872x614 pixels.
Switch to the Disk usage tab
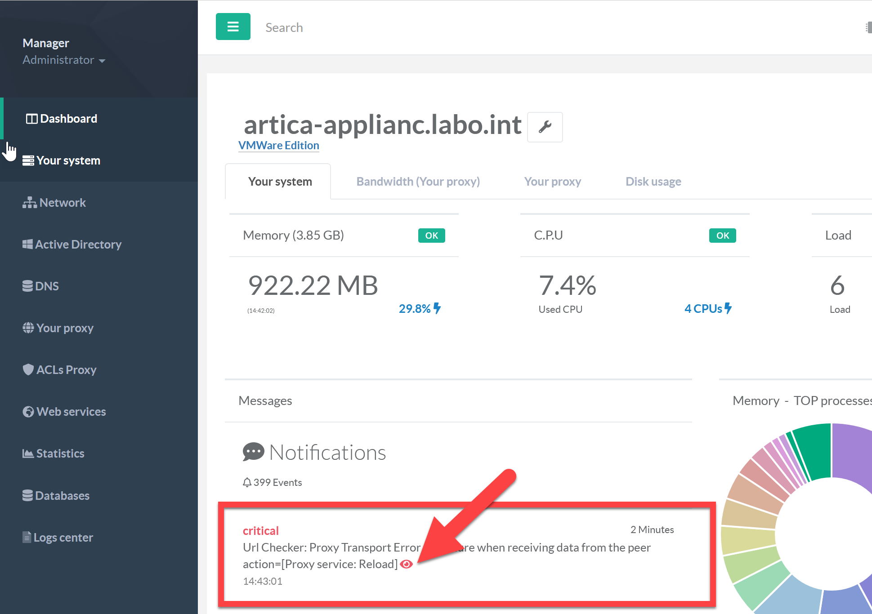point(653,182)
